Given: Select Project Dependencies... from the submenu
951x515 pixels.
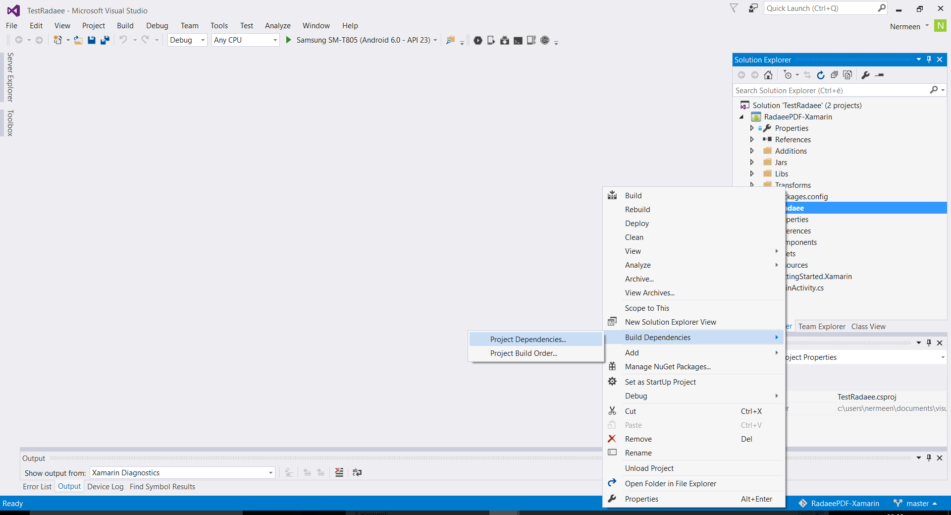Looking at the screenshot, I should point(528,340).
